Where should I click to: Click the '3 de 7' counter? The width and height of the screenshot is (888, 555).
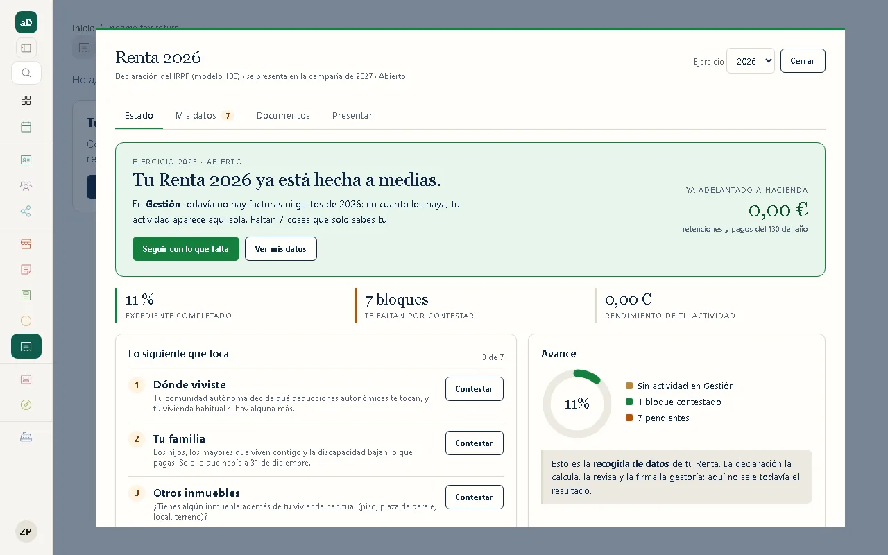[493, 357]
